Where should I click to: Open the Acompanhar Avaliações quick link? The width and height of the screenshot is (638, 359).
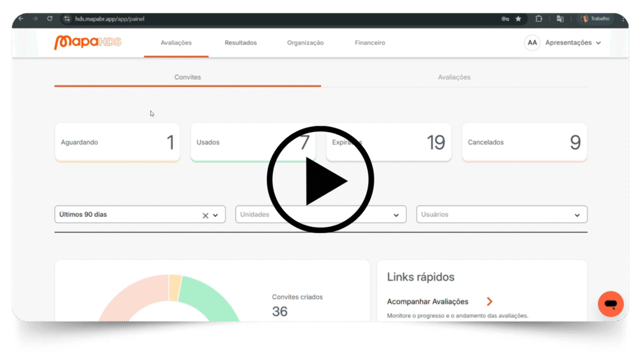427,302
